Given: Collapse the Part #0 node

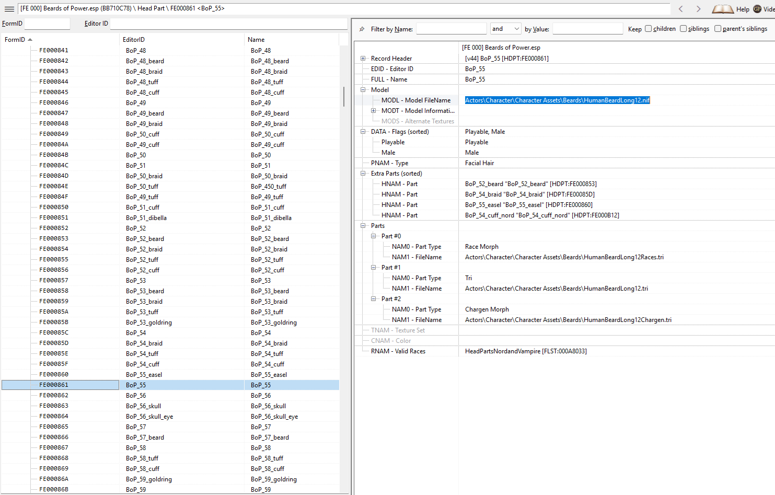Looking at the screenshot, I should [374, 236].
